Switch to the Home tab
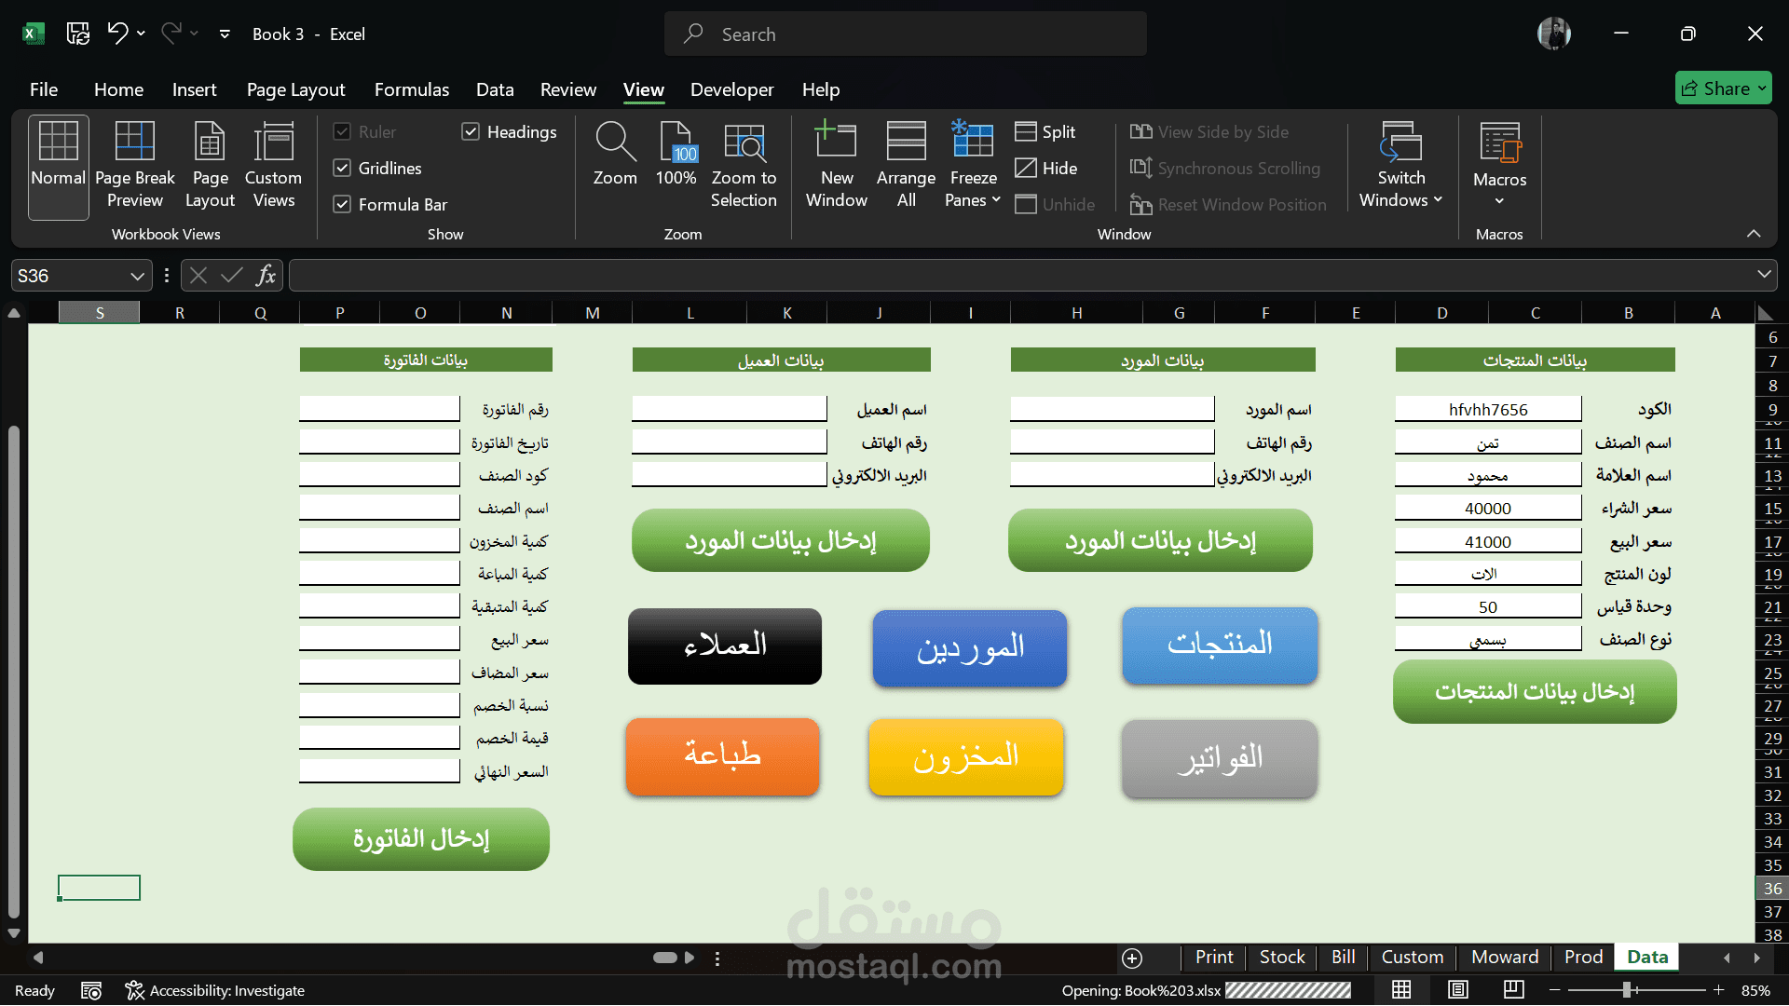Image resolution: width=1789 pixels, height=1006 pixels. 118,89
